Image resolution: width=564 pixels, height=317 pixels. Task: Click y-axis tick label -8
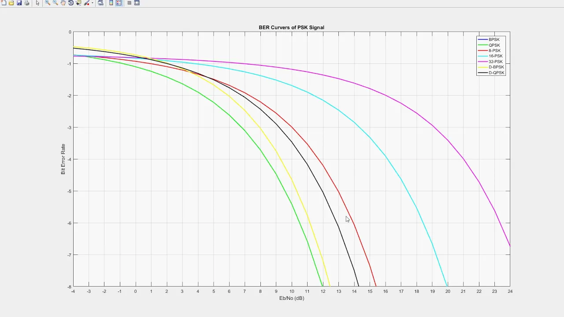pos(69,287)
